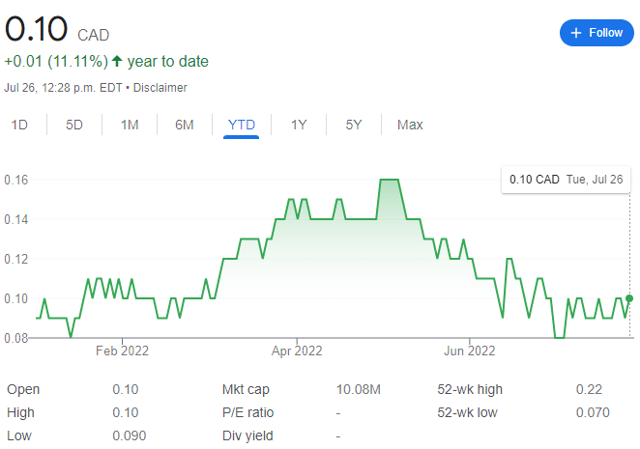
Task: Follow this stock
Action: pos(596,33)
